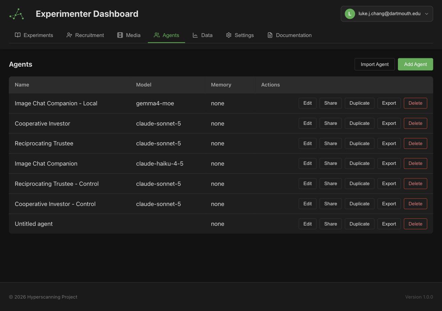Delete the Reciprocating Trustee - Control agent
Screen dimensions: 442x311
click(415, 183)
